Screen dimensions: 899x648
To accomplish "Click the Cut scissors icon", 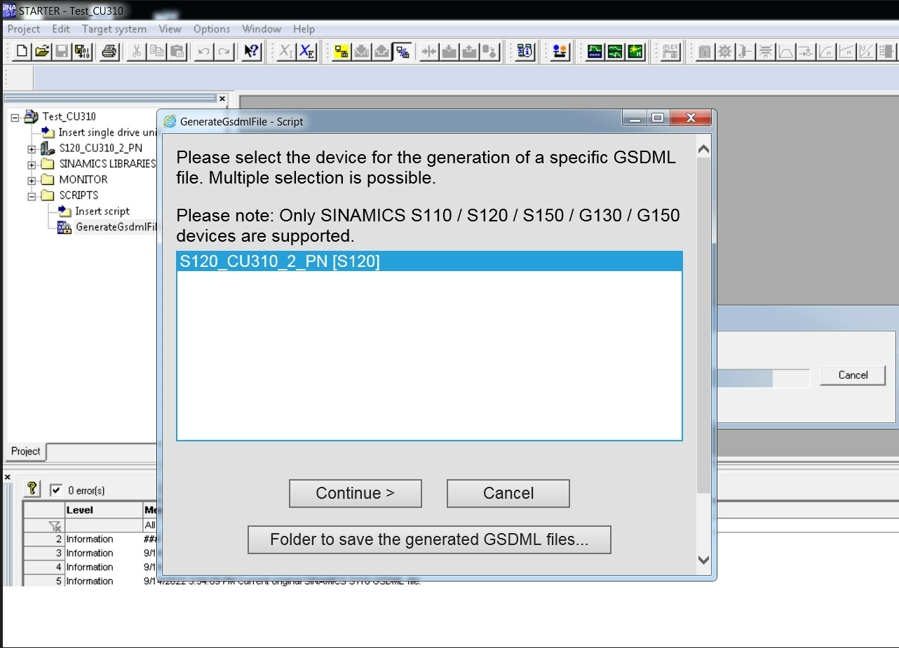I will (137, 51).
